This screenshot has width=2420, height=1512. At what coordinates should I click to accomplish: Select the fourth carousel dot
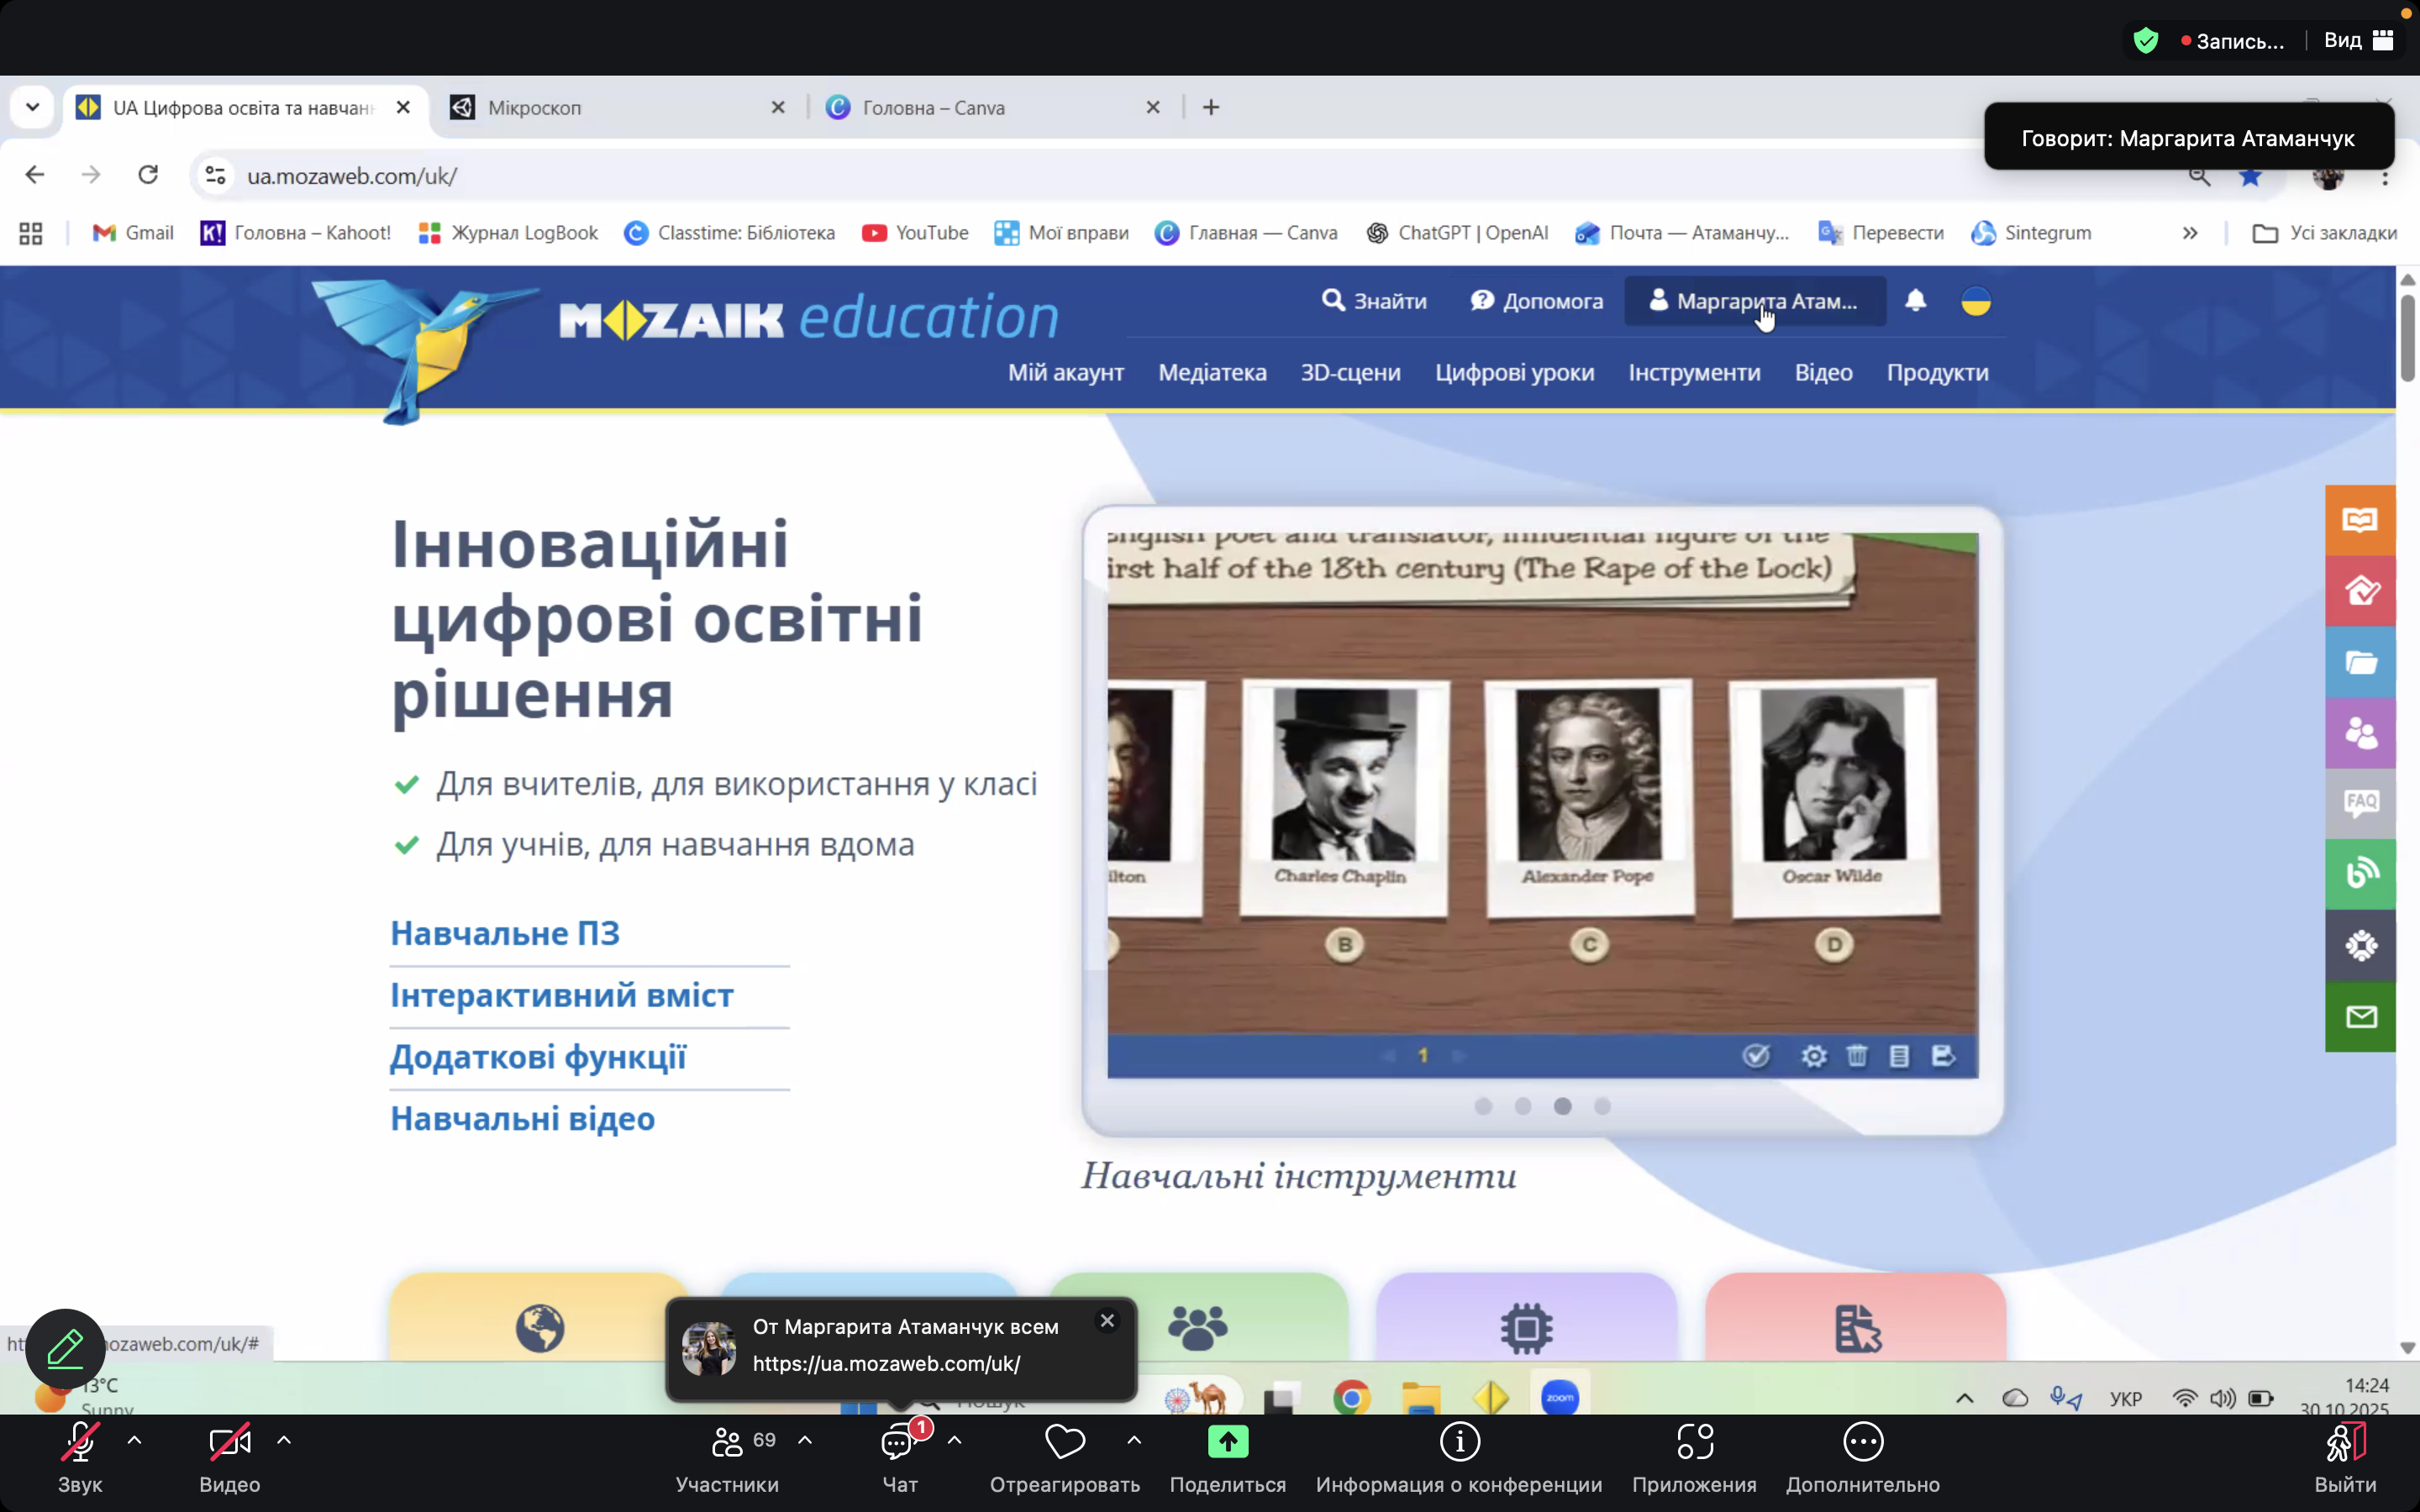click(1602, 1106)
